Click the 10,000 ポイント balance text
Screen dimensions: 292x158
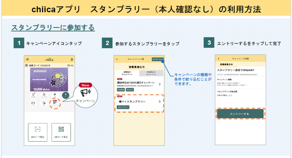41,89
